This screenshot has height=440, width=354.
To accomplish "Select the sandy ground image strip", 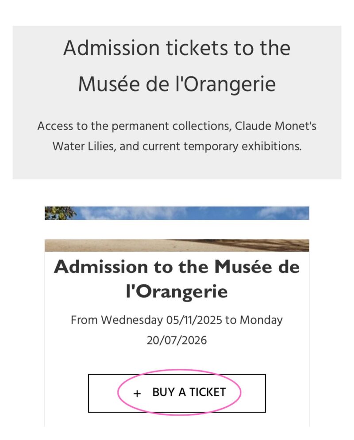I will pos(177,245).
